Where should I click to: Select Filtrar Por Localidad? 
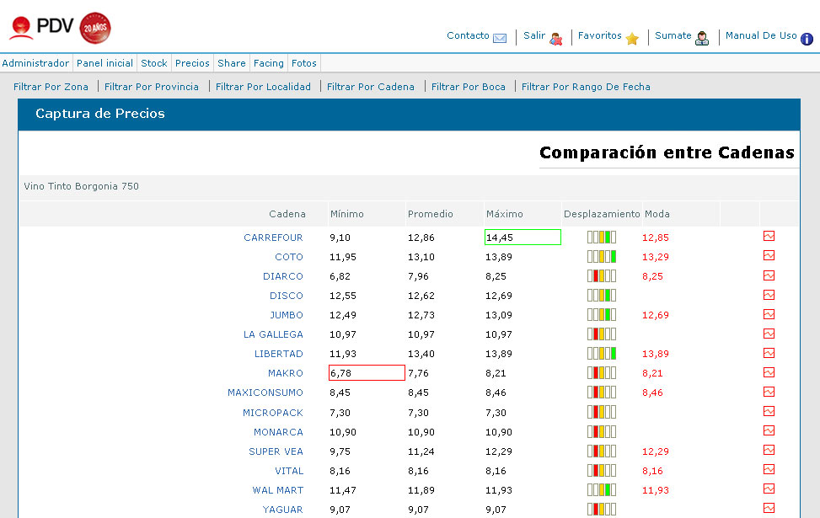tap(263, 87)
